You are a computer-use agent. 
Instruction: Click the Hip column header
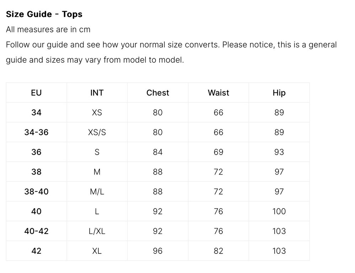[x=279, y=93]
